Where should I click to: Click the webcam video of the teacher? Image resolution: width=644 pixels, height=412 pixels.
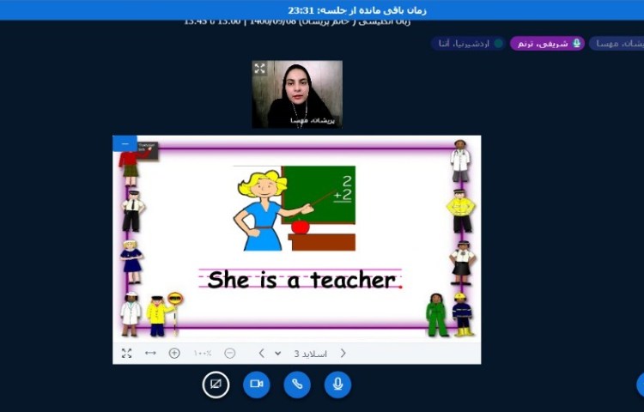[297, 94]
